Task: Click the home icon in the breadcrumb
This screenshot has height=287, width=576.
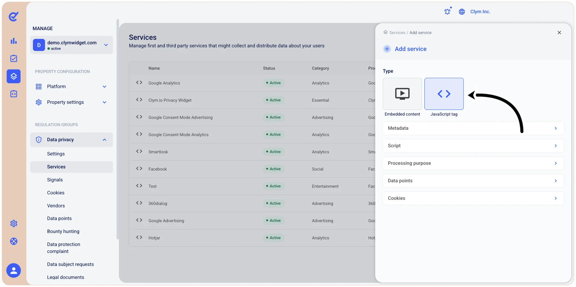Action: [x=385, y=32]
